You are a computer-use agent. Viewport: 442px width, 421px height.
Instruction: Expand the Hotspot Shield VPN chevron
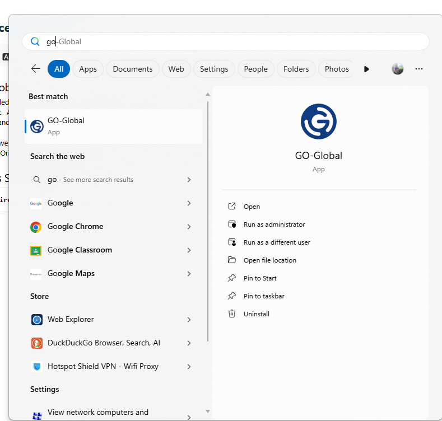189,367
